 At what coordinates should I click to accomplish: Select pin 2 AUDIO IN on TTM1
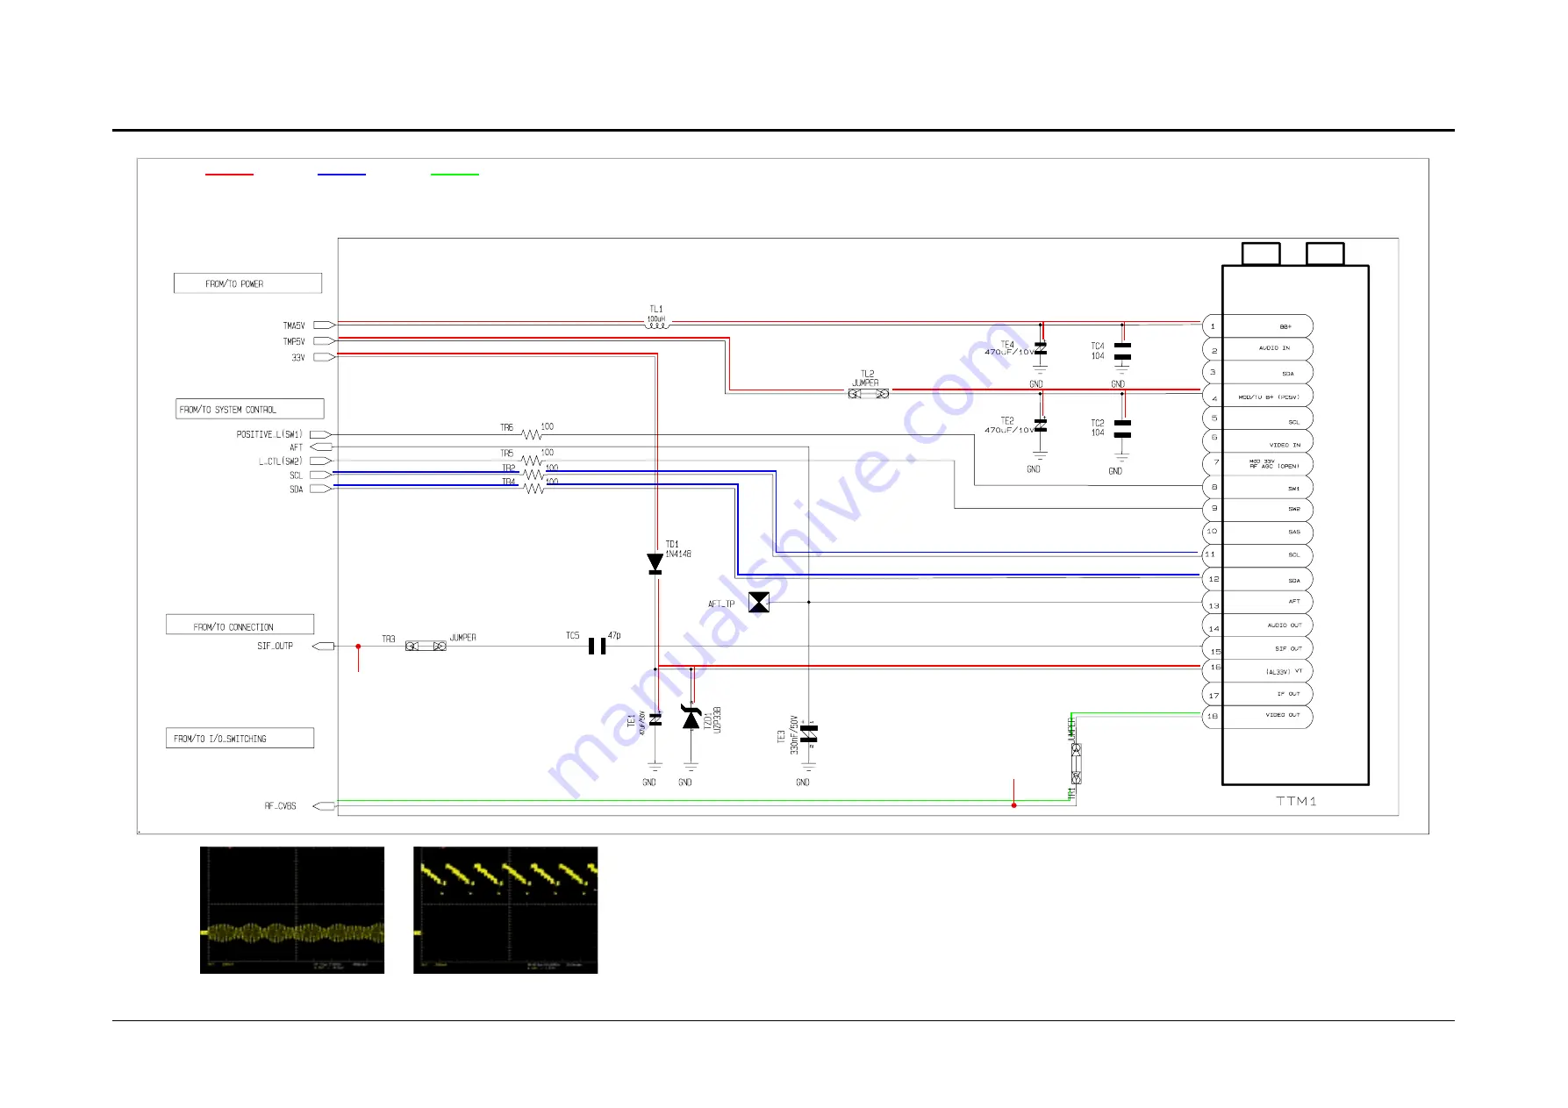1257,348
